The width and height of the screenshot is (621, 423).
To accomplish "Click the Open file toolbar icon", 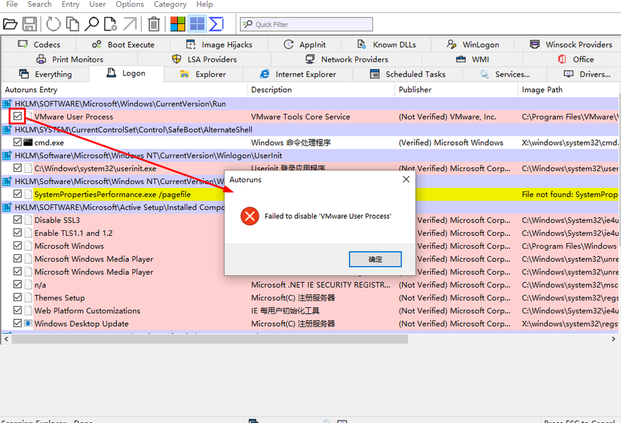I will [10, 24].
